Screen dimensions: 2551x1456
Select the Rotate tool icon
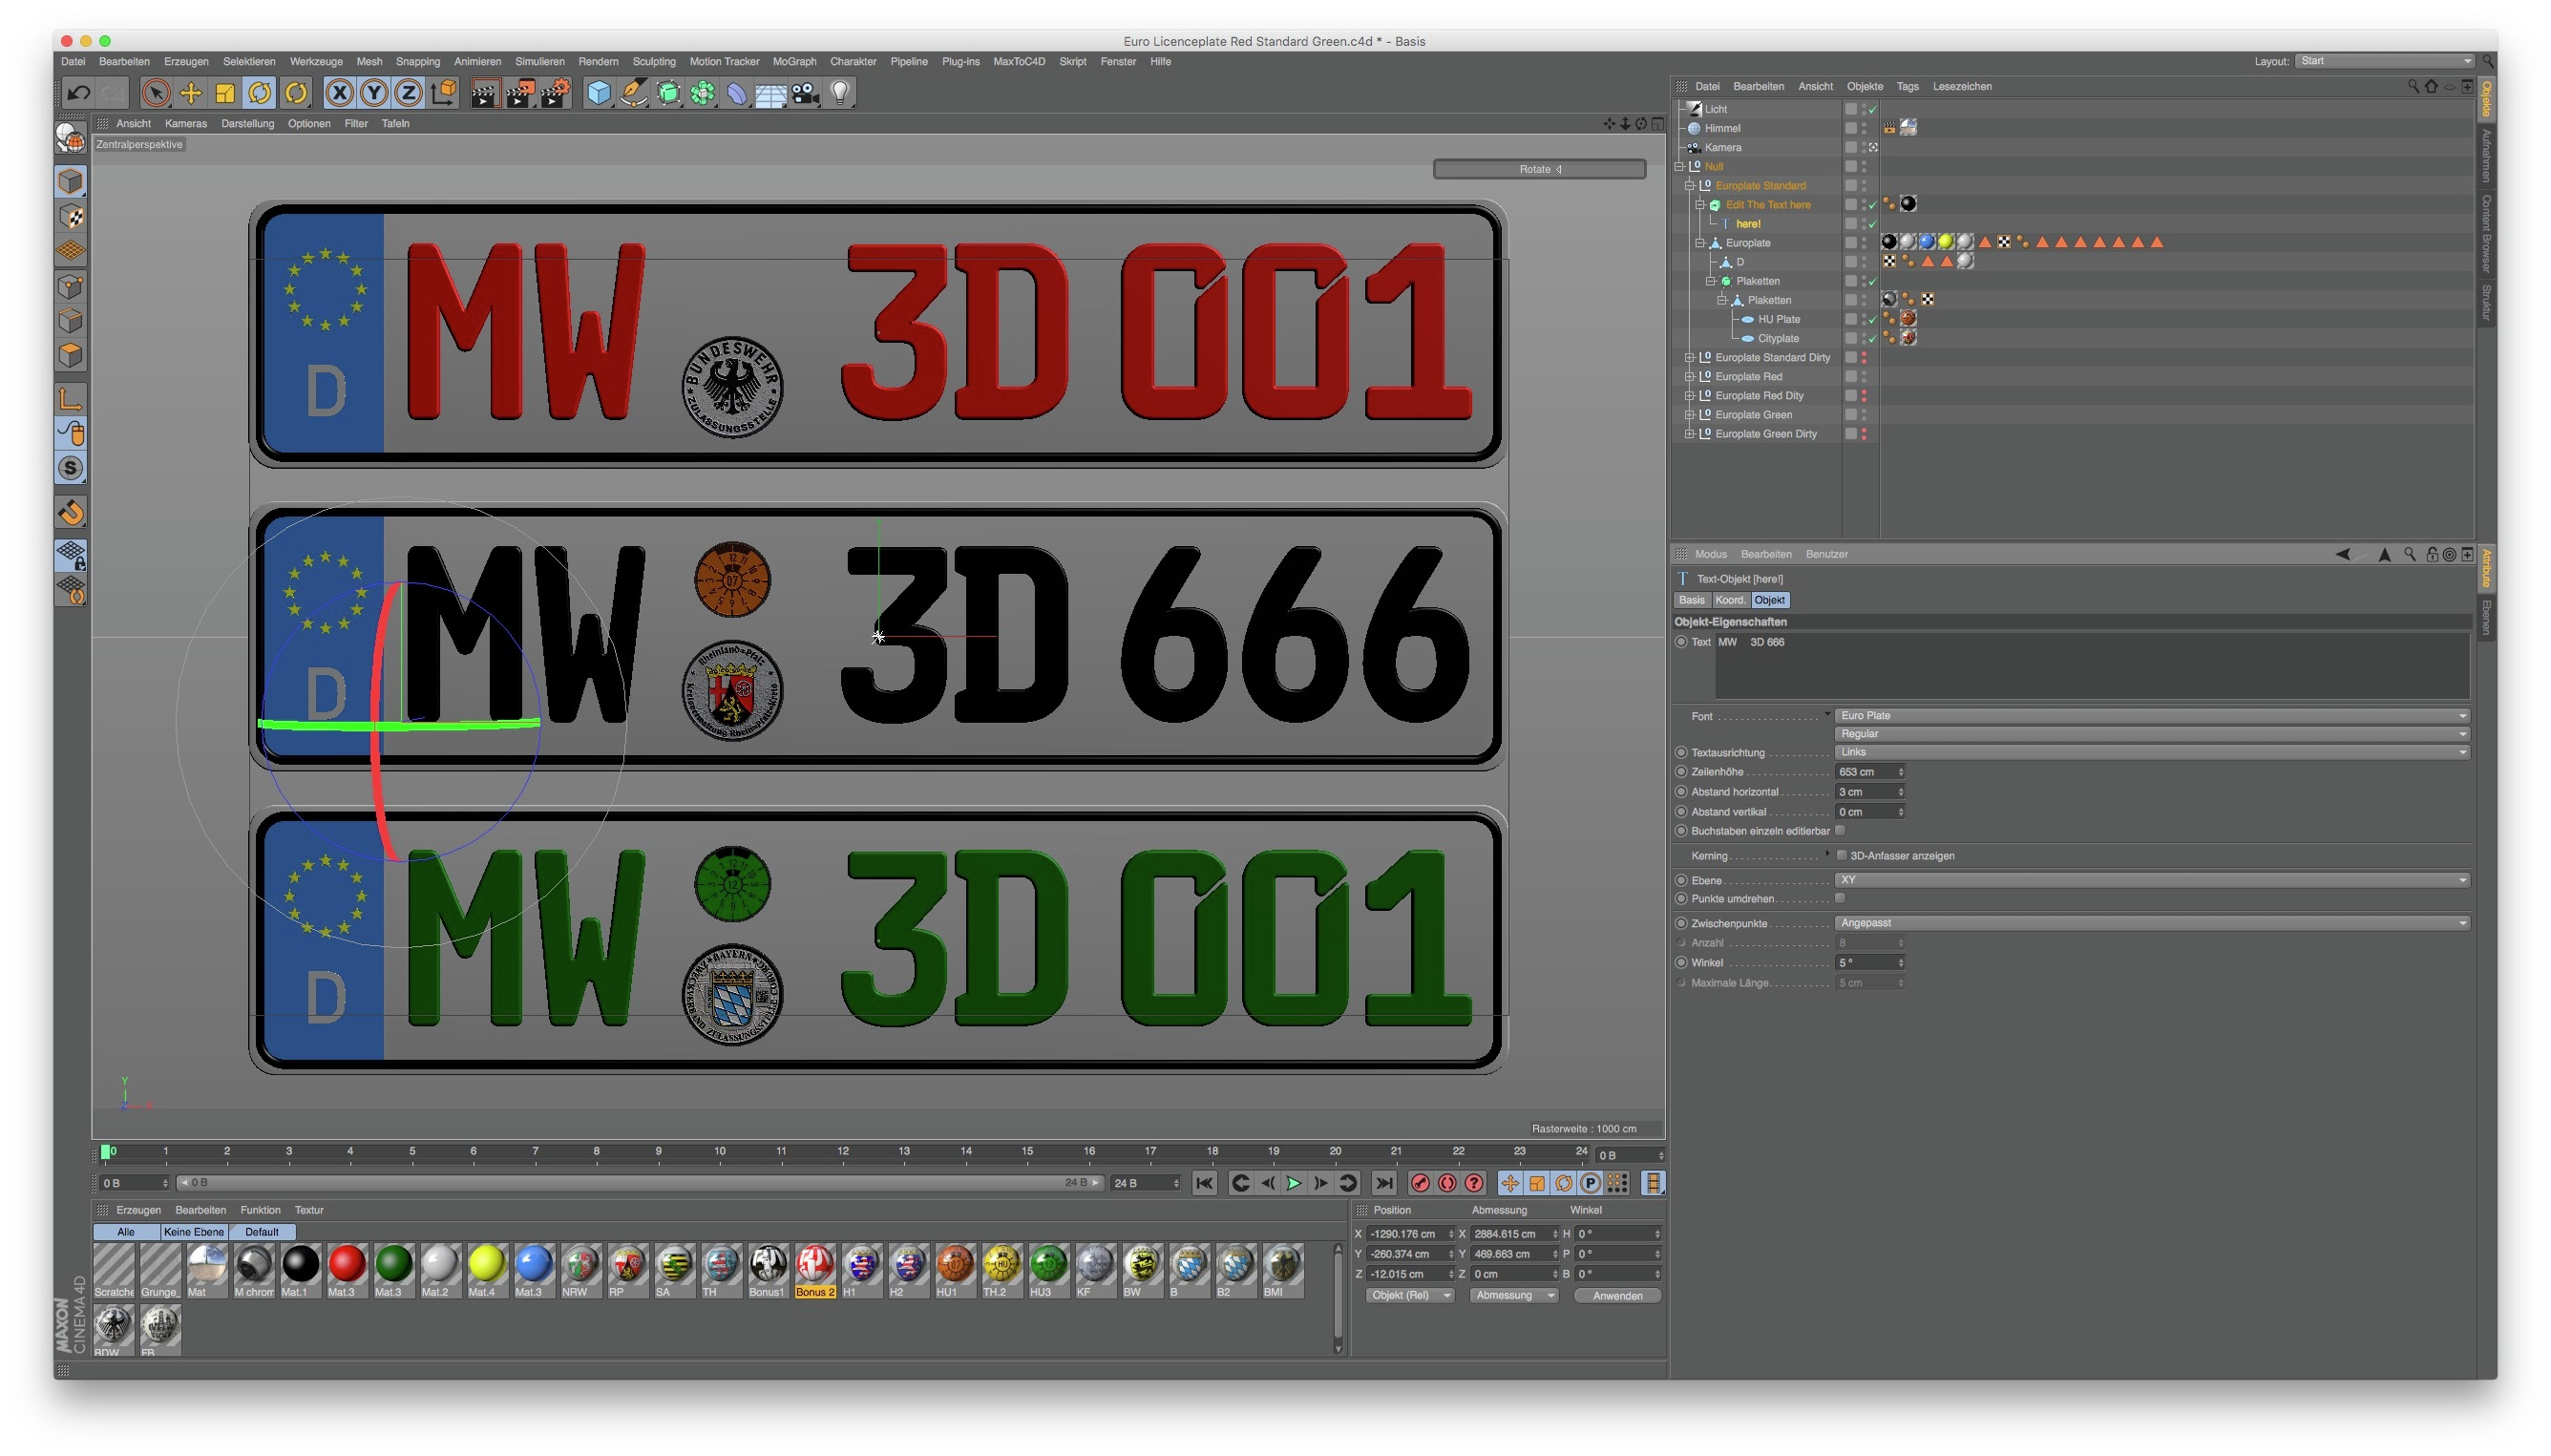[259, 93]
